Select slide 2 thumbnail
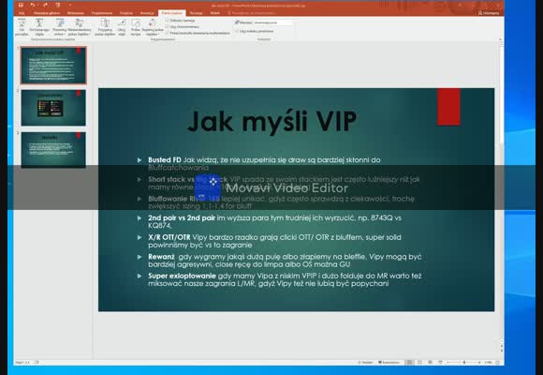The width and height of the screenshot is (543, 375). (53, 108)
